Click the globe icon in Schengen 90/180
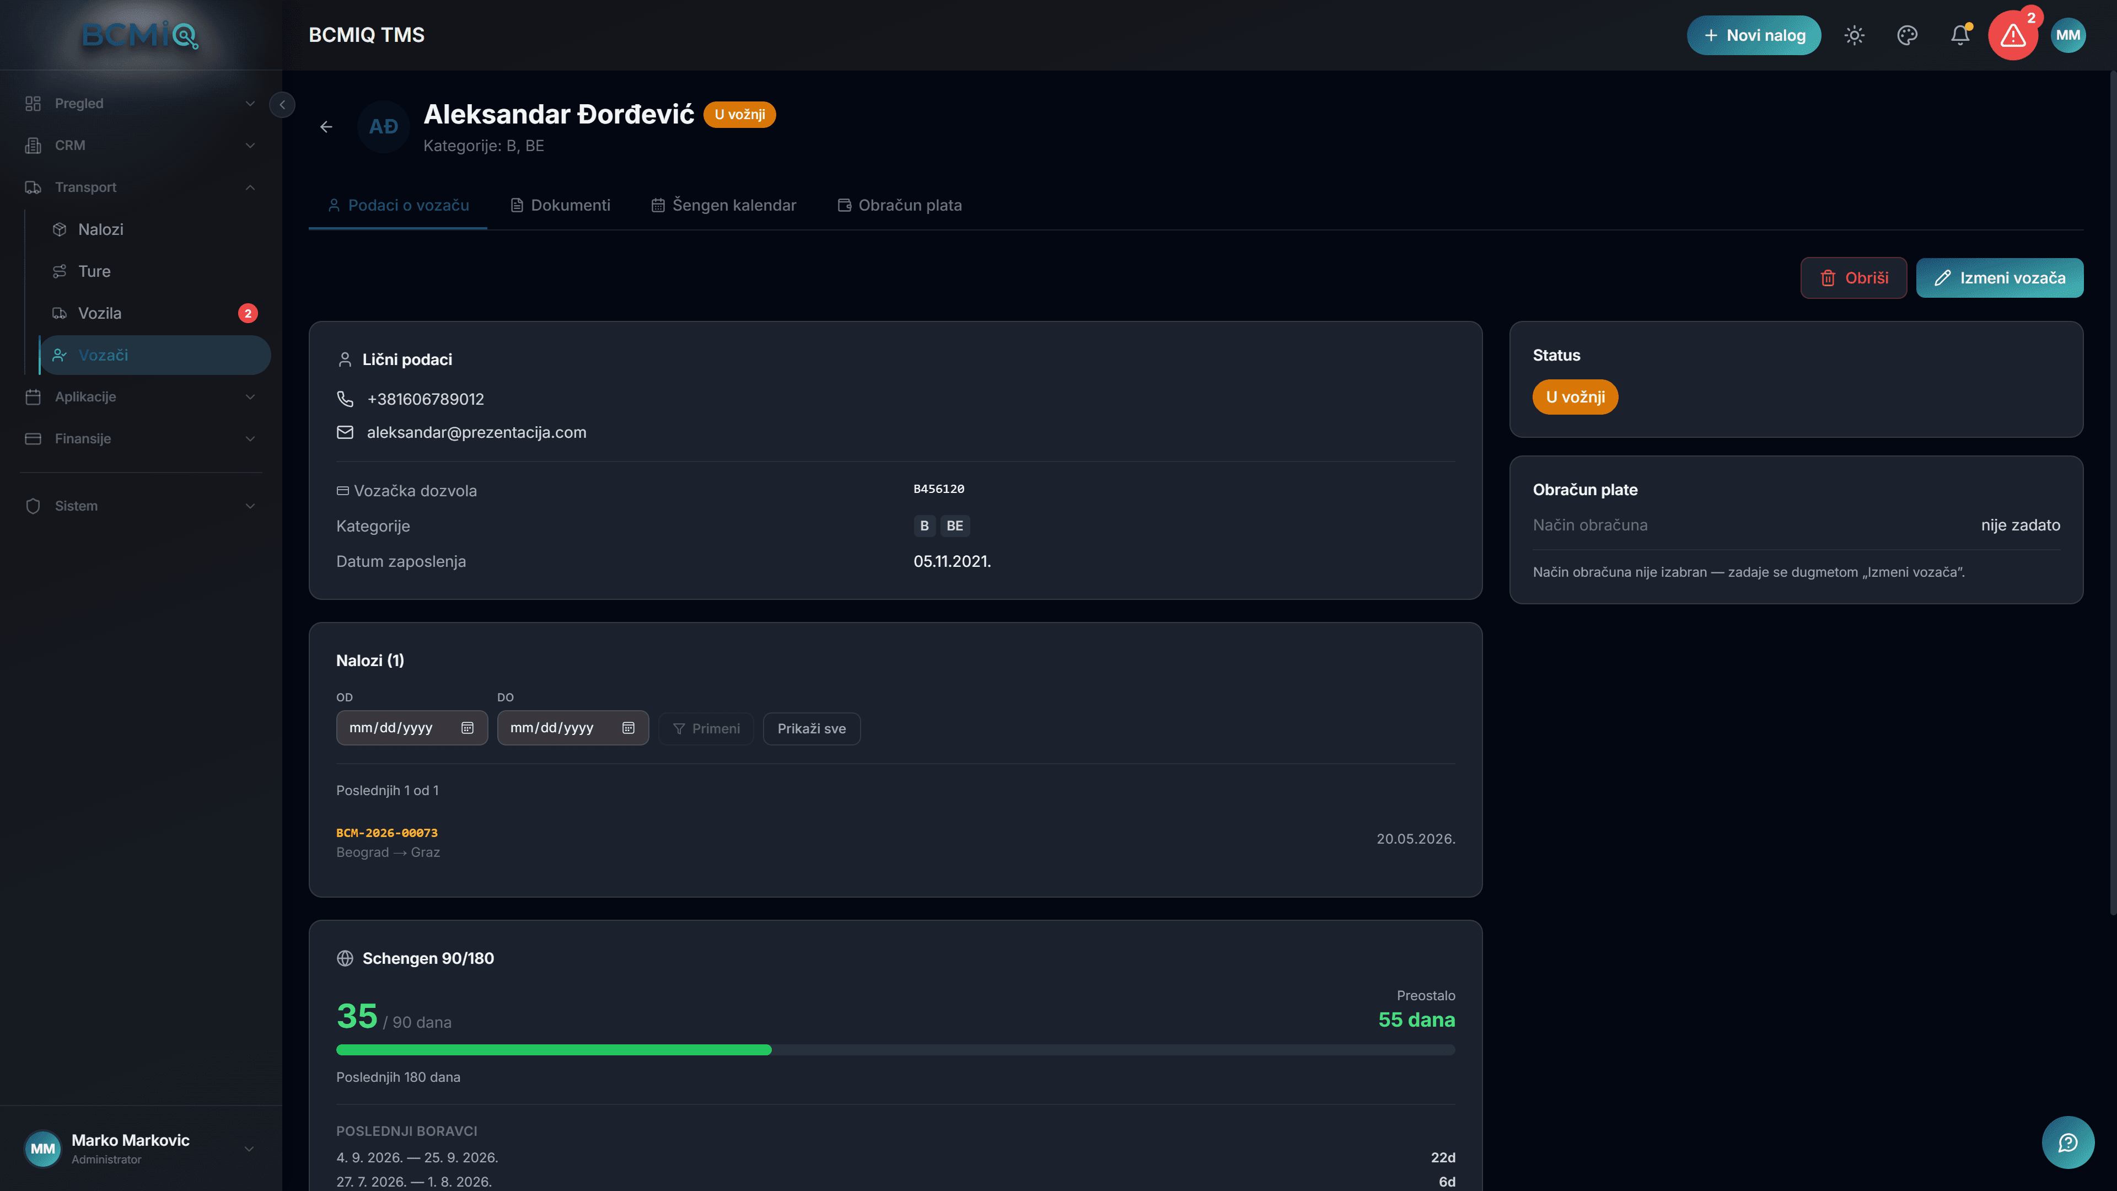The width and height of the screenshot is (2117, 1191). pos(345,958)
